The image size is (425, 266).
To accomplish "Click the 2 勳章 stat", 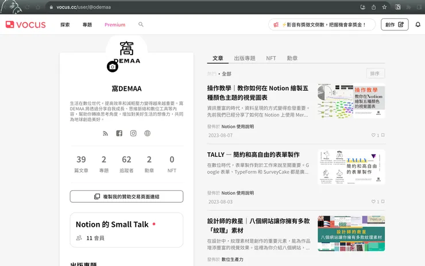I will coord(149,164).
